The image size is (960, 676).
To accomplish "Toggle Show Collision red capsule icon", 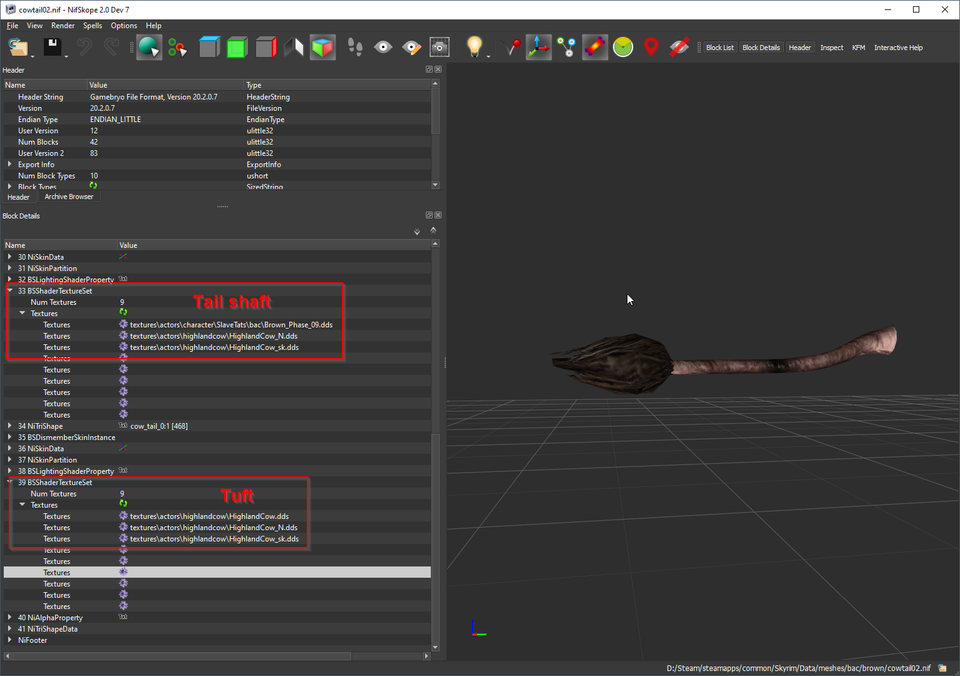I will [595, 48].
